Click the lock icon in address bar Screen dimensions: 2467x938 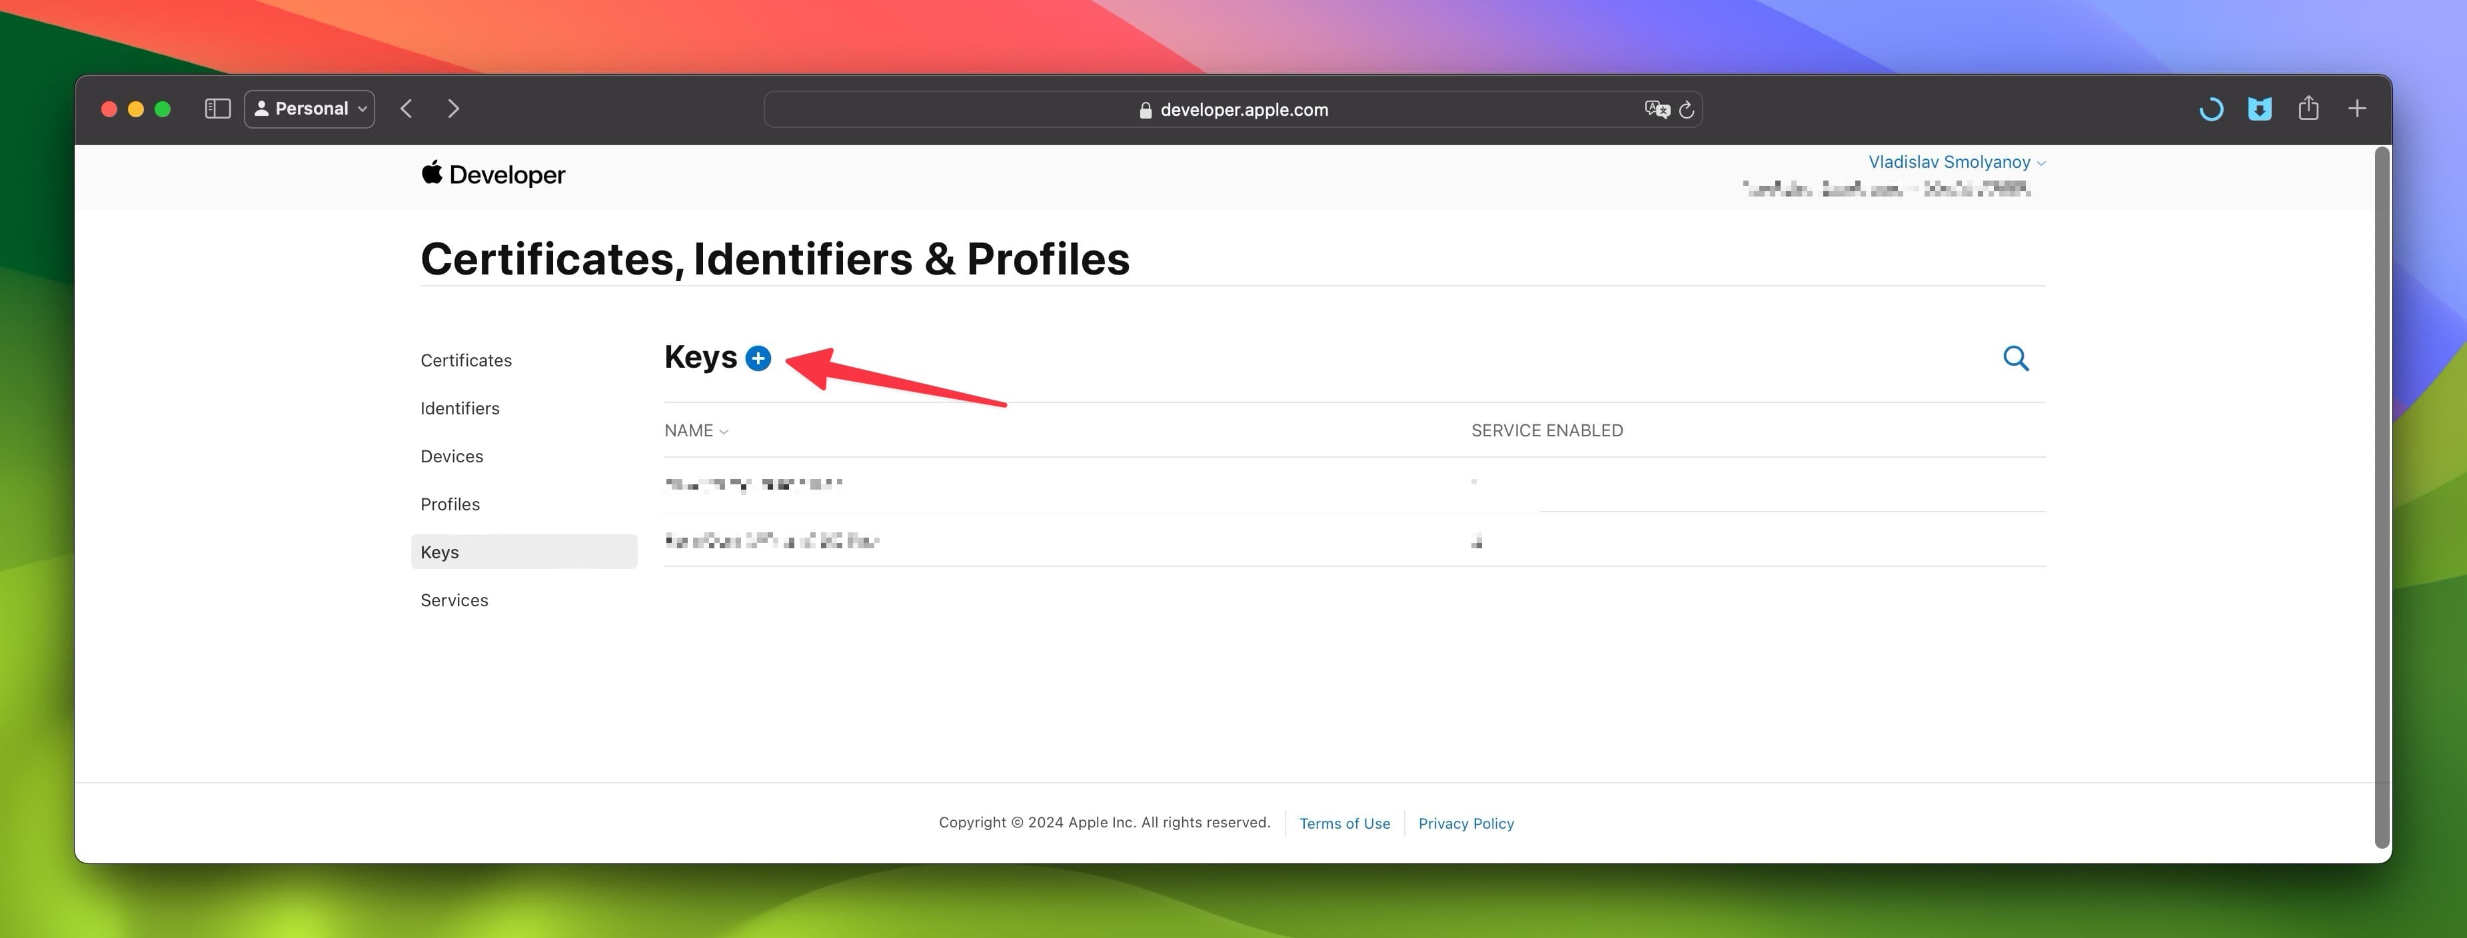(x=1144, y=110)
